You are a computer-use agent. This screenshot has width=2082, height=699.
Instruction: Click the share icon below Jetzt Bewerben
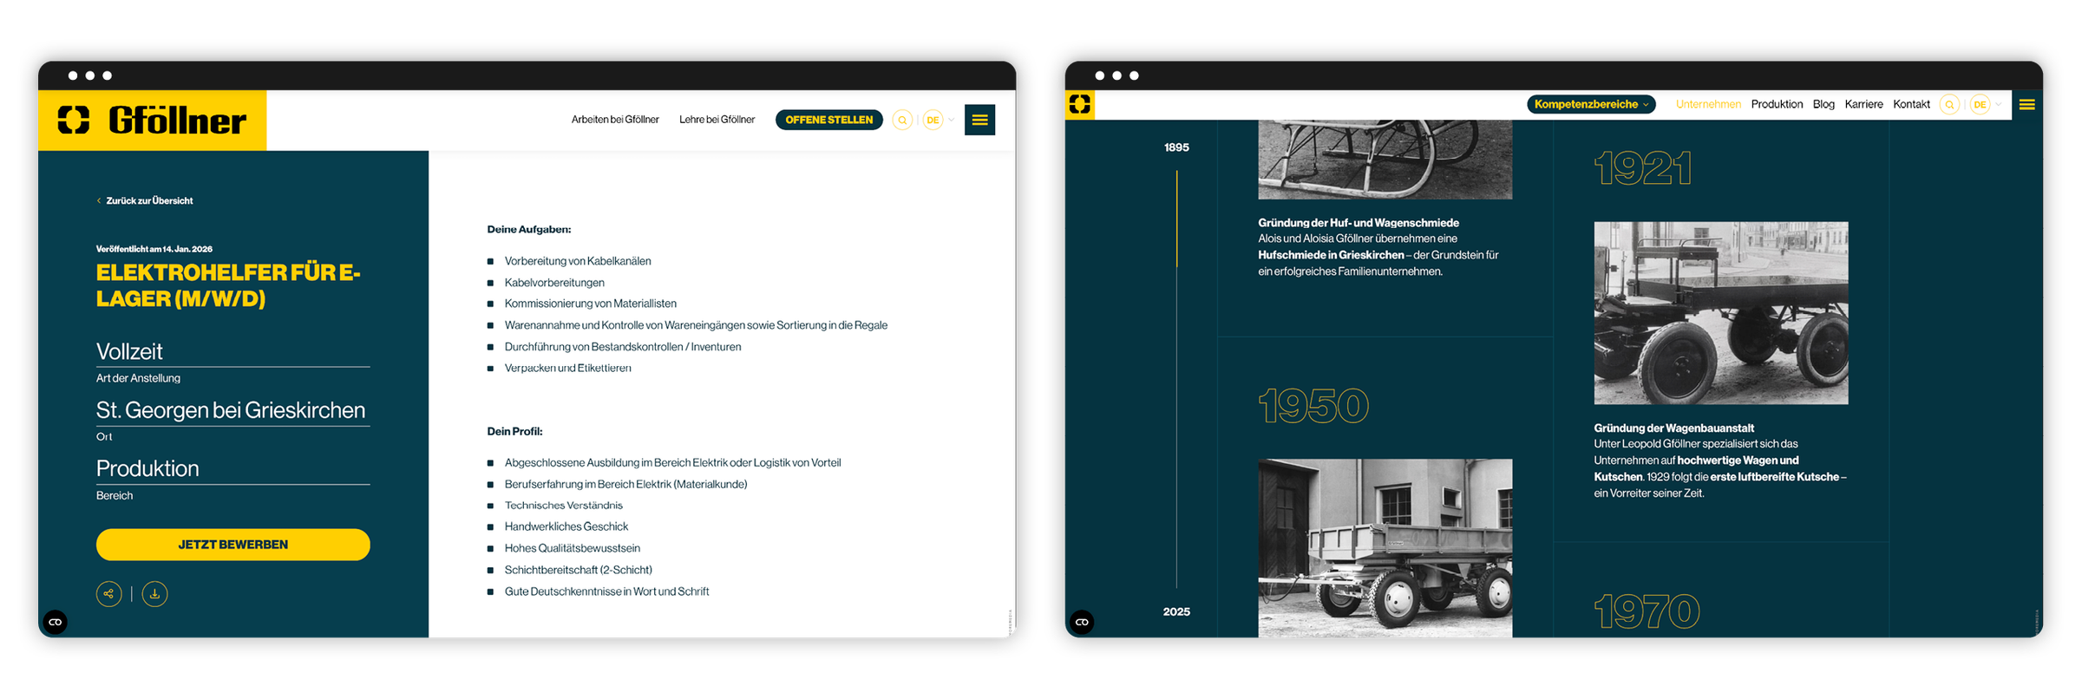(x=108, y=594)
